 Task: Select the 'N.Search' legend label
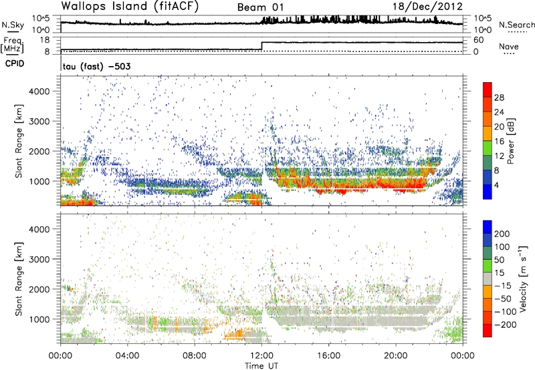(517, 25)
